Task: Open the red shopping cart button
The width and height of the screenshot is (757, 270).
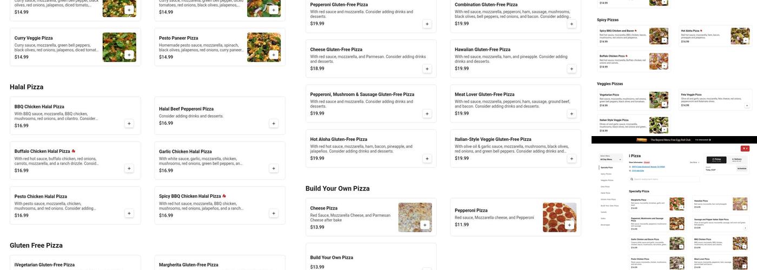Action: coord(745,148)
